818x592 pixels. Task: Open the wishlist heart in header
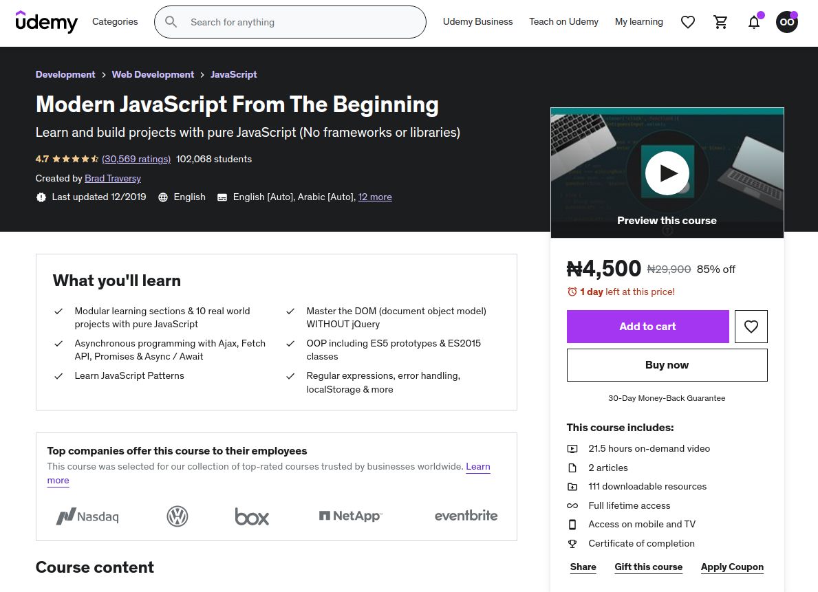coord(687,22)
